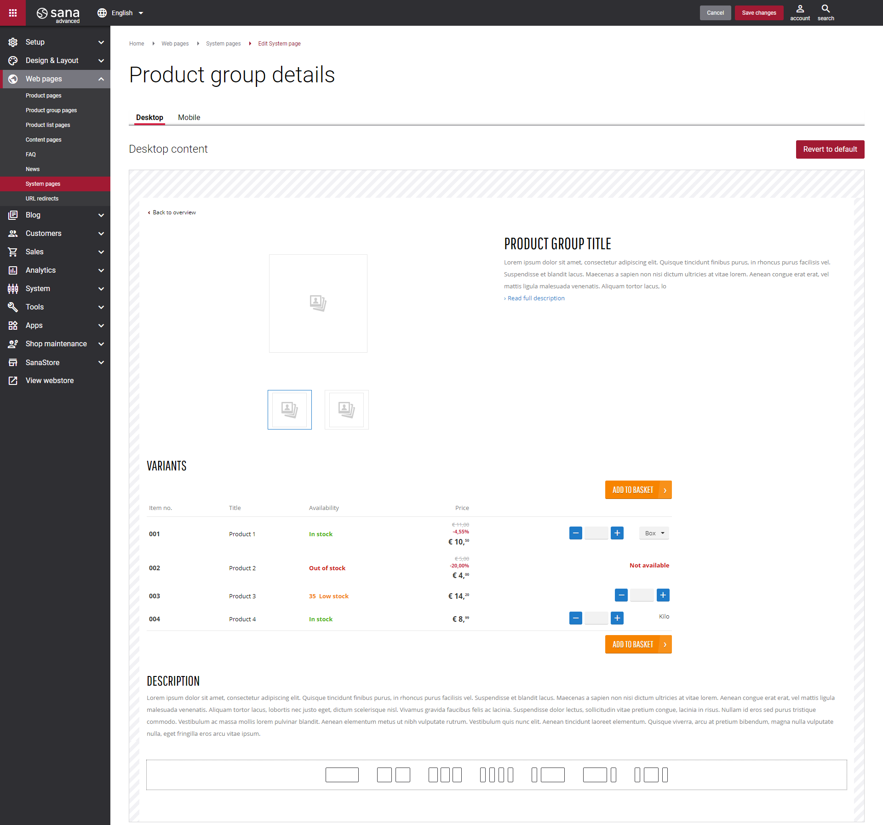Viewport: 883px width, 825px height.
Task: Decrease quantity for Product 1
Action: [576, 533]
